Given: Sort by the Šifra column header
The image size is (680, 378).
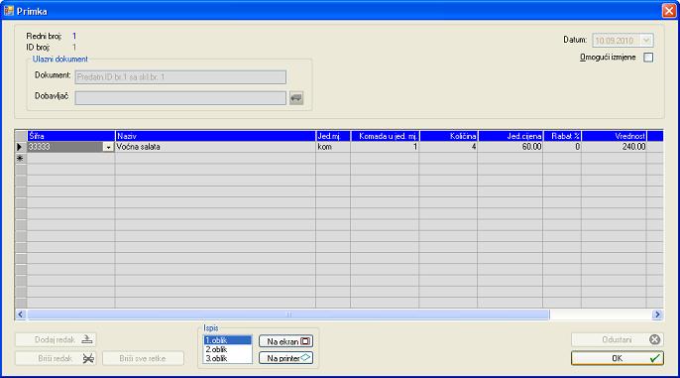Looking at the screenshot, I should (x=71, y=136).
